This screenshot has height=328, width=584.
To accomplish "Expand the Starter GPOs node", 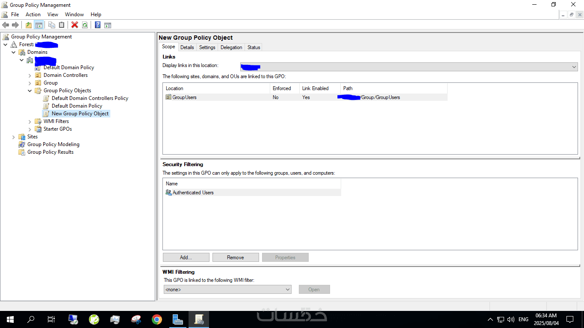I will 29,129.
